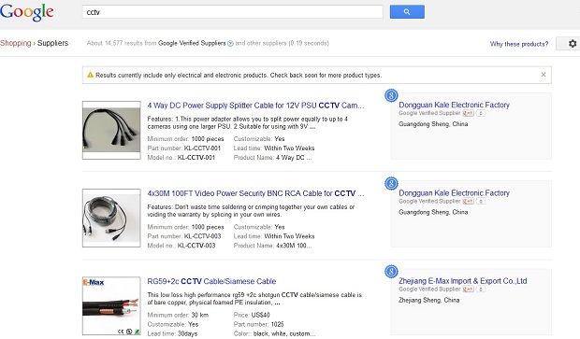The height and width of the screenshot is (339, 580).
Task: Click the Google logo
Action: tap(27, 12)
